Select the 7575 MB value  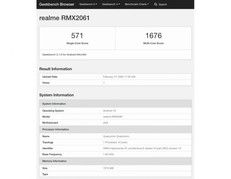pos(108,168)
